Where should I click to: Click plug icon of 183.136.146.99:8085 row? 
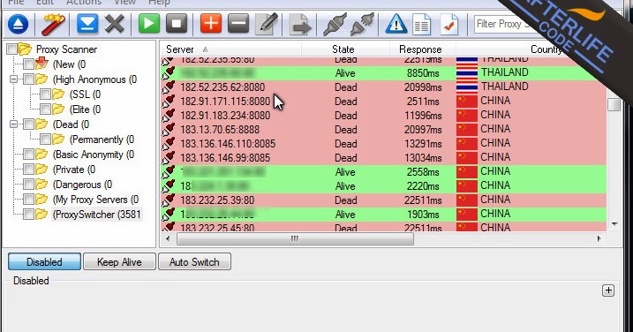(169, 158)
